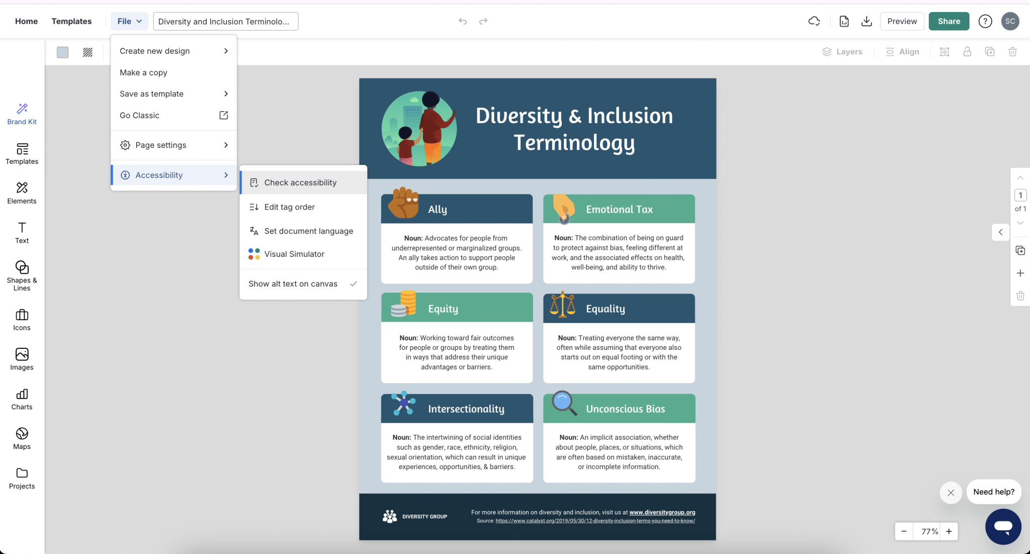Toggle Show alt text on canvas
Image resolution: width=1030 pixels, height=554 pixels.
pyautogui.click(x=303, y=284)
